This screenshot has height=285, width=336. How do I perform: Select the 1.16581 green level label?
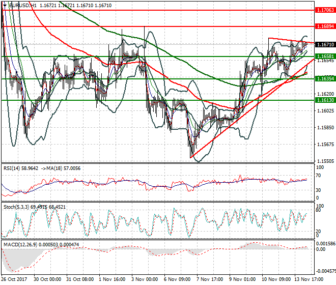(325, 56)
